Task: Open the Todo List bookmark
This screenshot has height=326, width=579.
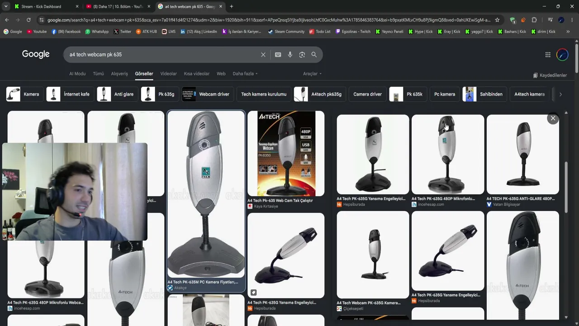Action: coord(320,32)
